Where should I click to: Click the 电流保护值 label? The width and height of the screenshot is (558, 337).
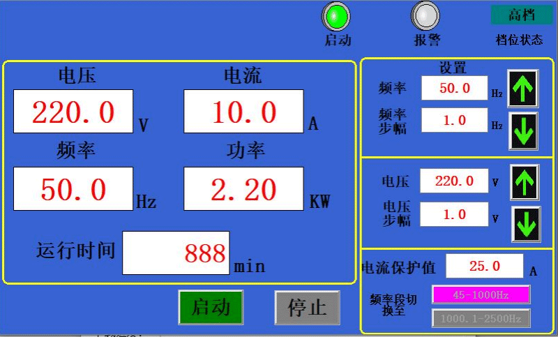click(x=398, y=268)
